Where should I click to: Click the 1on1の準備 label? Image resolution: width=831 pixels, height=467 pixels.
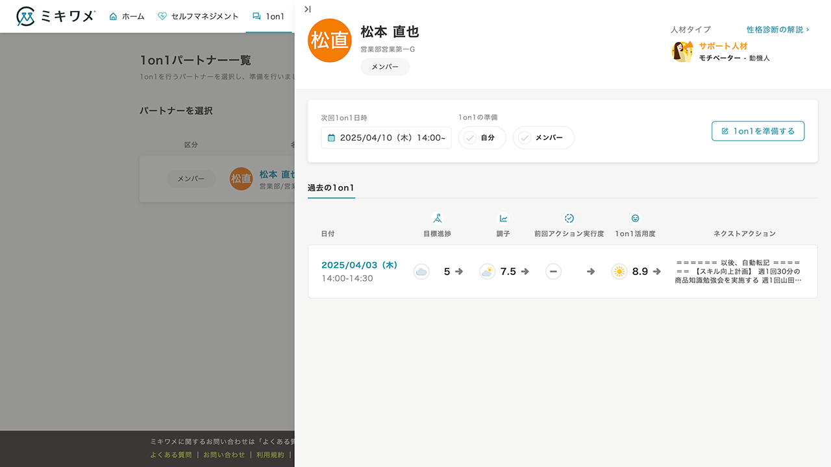(x=478, y=117)
